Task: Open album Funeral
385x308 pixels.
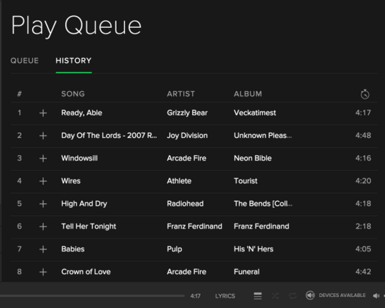Action: (x=246, y=272)
